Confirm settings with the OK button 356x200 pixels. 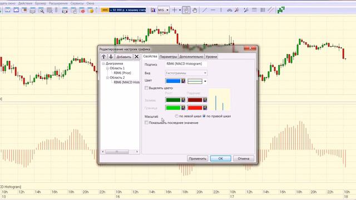tap(221, 158)
